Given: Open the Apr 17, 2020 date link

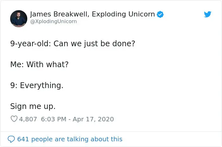Looking at the screenshot, I should (93, 119).
